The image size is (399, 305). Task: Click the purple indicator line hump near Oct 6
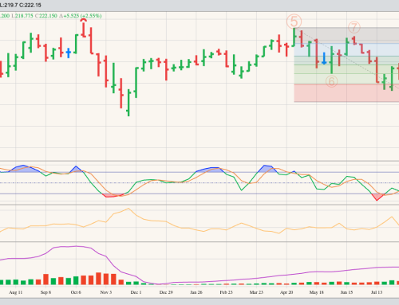click(x=76, y=246)
